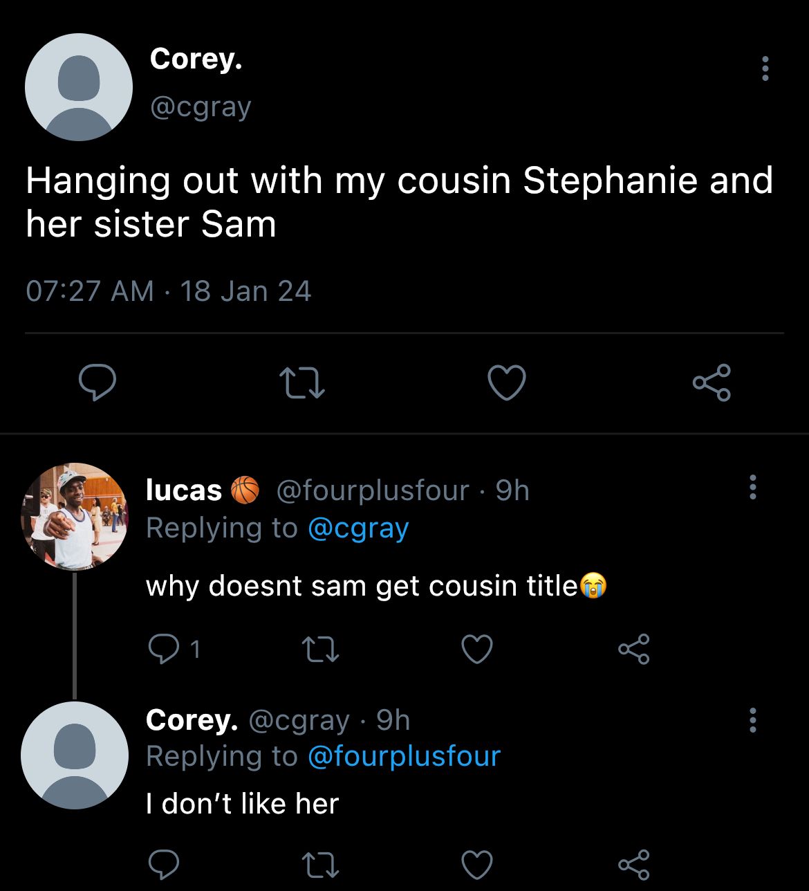Share lucas's reply tweet
The image size is (809, 891).
pyautogui.click(x=634, y=649)
